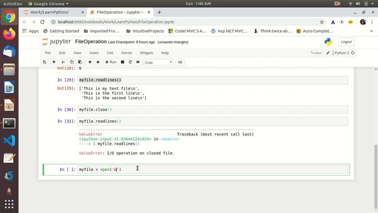Close the Work/LearnPython/ tab

tap(83, 12)
